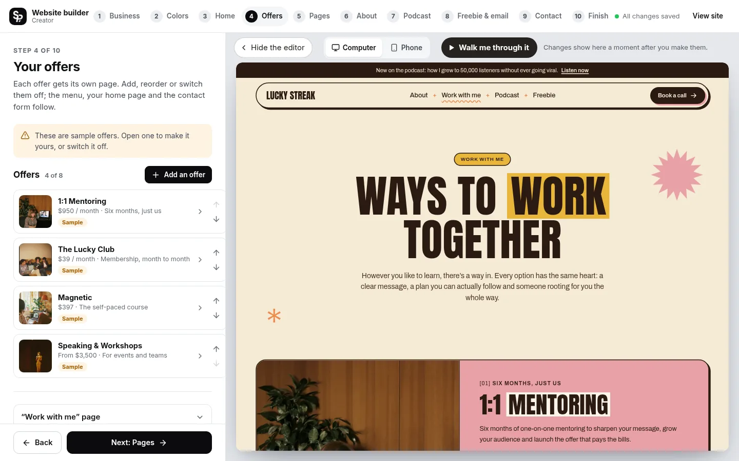Go to step 7 Podcast

coord(410,16)
